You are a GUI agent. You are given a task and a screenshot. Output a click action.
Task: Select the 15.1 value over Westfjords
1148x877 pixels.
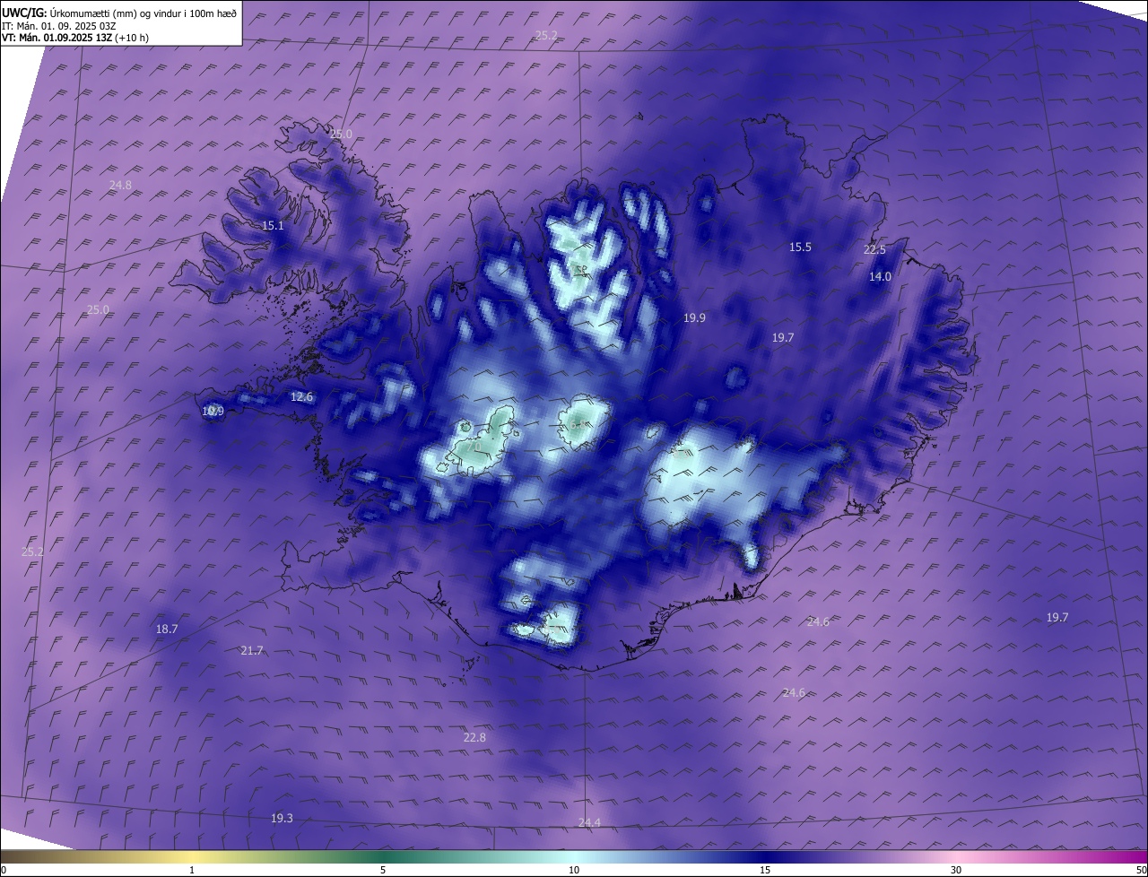pyautogui.click(x=273, y=226)
